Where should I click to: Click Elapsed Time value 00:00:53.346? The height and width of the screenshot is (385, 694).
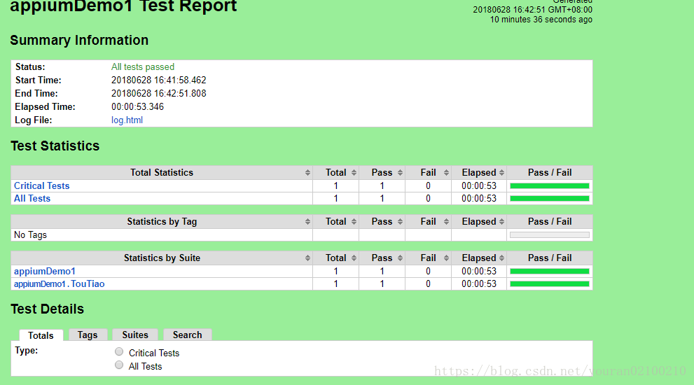coord(137,106)
